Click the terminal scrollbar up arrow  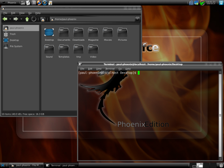point(220,72)
